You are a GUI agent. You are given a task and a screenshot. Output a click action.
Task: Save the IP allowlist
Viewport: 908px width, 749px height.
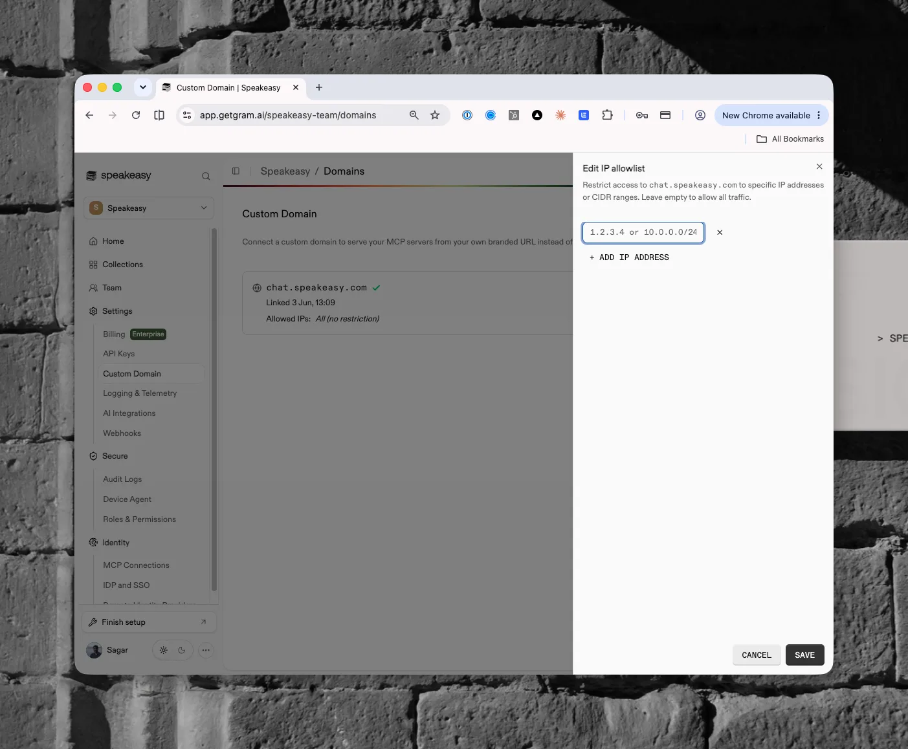click(x=805, y=655)
